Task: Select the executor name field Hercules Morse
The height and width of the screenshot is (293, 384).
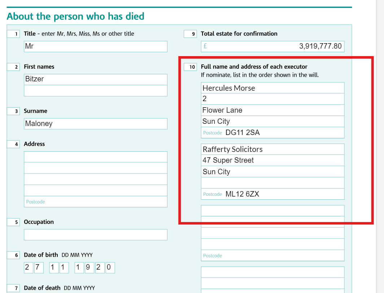Action: pos(272,88)
